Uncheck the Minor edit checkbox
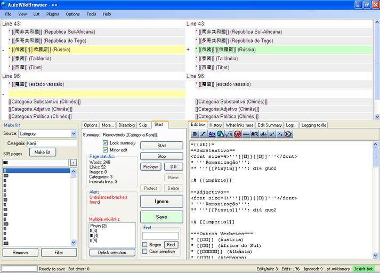Viewport: 380px width, 273px height. 106,150
